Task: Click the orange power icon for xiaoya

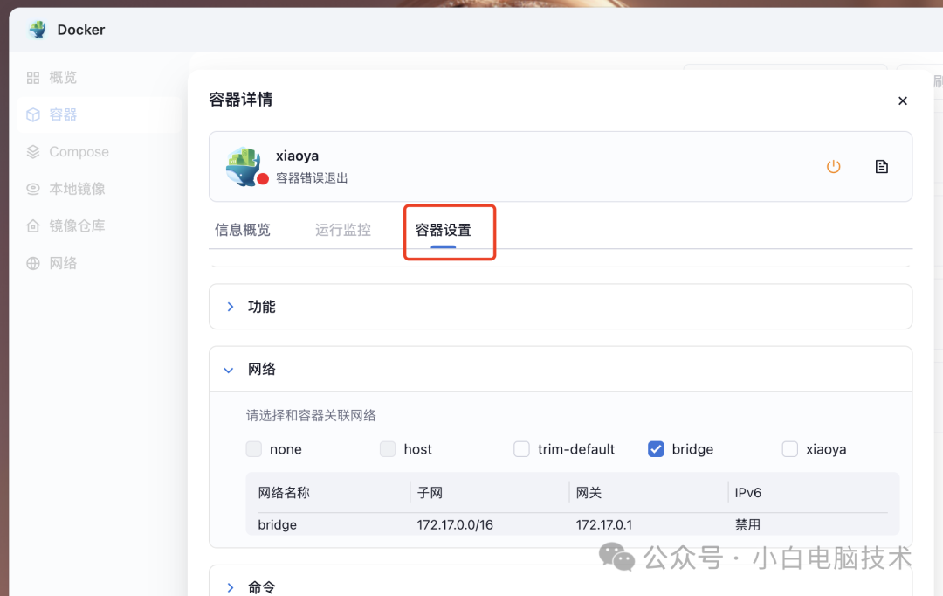Action: pyautogui.click(x=833, y=166)
